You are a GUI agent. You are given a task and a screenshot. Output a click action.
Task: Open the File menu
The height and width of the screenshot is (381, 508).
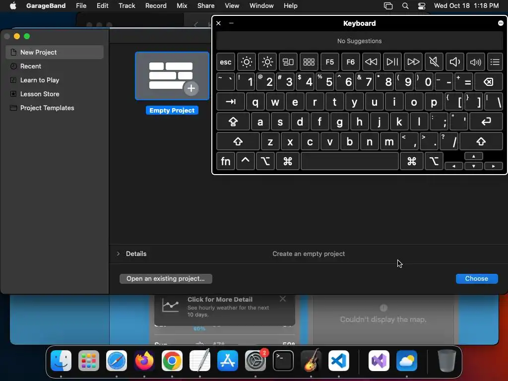[81, 5]
